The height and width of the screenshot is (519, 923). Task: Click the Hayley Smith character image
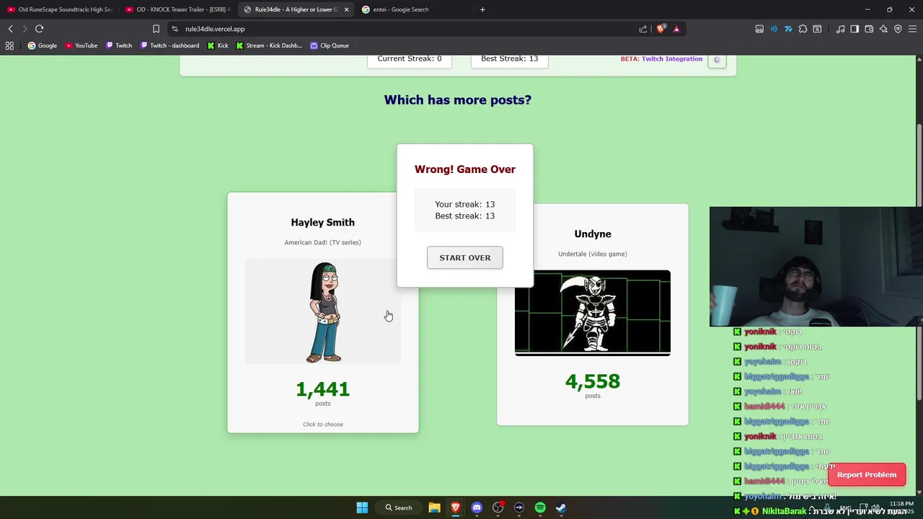coord(323,311)
